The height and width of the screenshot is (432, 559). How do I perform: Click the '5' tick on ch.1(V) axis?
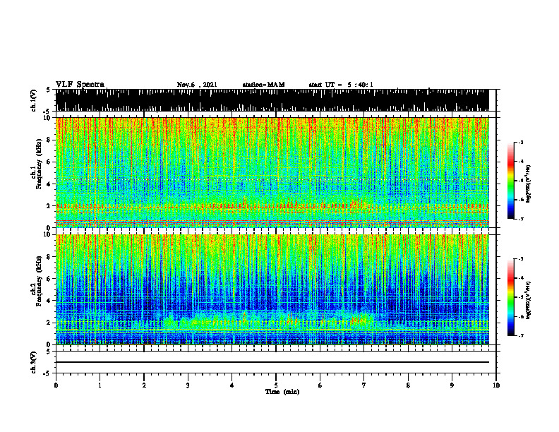click(48, 90)
